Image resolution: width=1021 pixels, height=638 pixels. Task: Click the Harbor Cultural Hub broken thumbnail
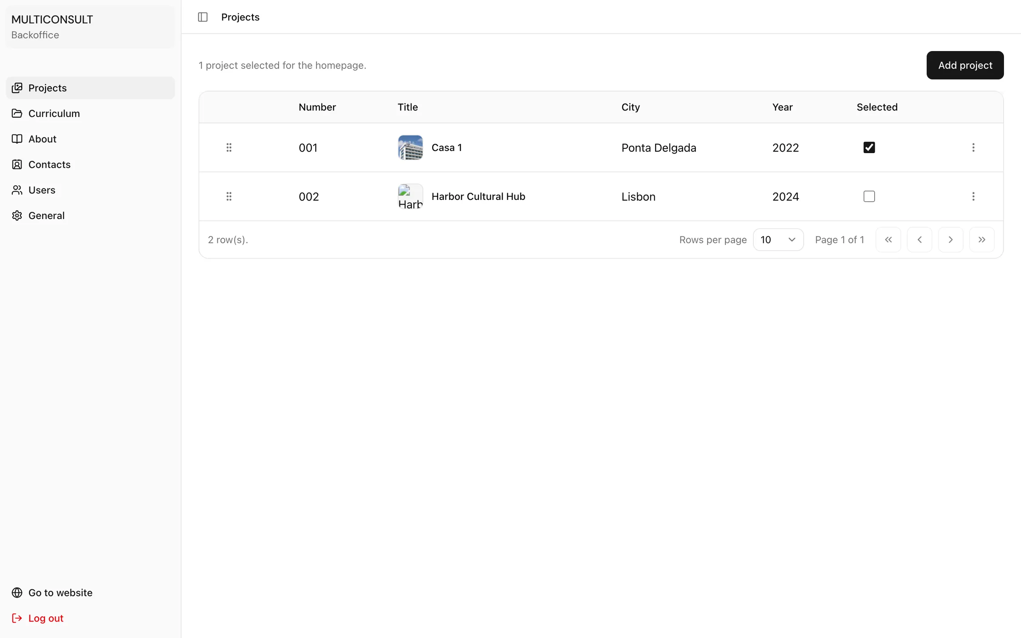click(x=411, y=197)
